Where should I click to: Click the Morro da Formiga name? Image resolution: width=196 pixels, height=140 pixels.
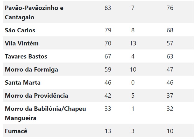31,70
